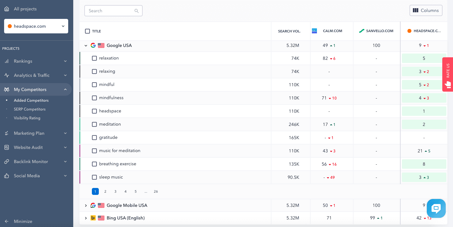Open the Visibility Rating submenu item
Viewport: 453px width, 227px height.
click(27, 118)
